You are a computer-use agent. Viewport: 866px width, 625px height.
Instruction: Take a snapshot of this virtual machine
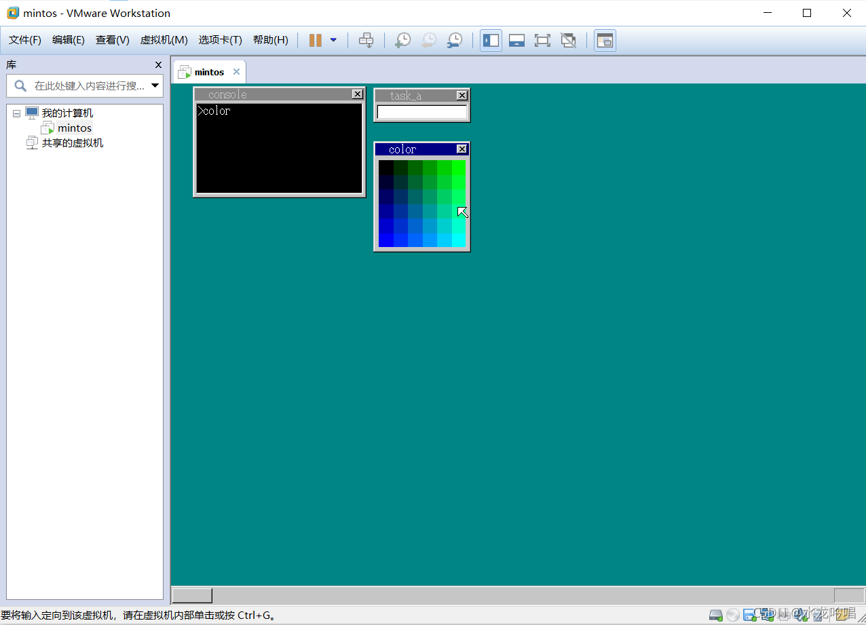pyautogui.click(x=402, y=40)
